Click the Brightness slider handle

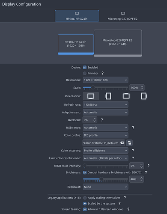[101, 179]
